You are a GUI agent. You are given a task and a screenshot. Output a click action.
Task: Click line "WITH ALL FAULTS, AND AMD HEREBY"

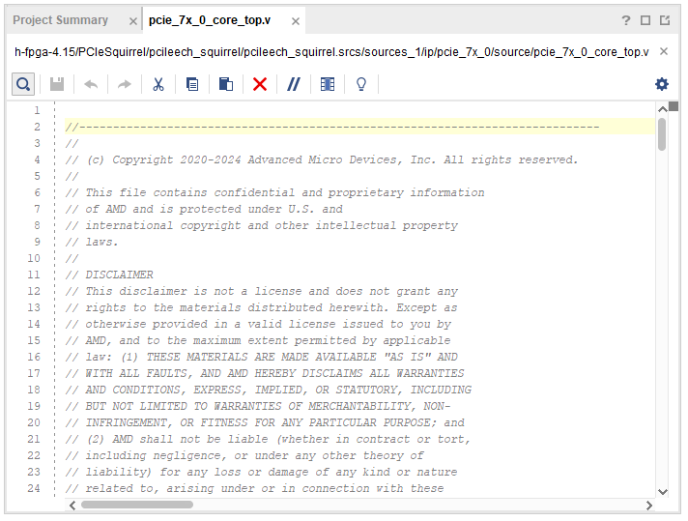tap(265, 373)
